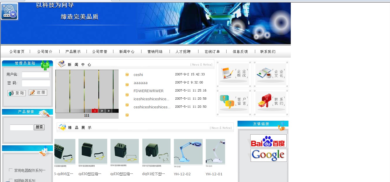This screenshot has height=182, width=390.
Task: Focus the 用户名 username field
Action: [x=36, y=75]
